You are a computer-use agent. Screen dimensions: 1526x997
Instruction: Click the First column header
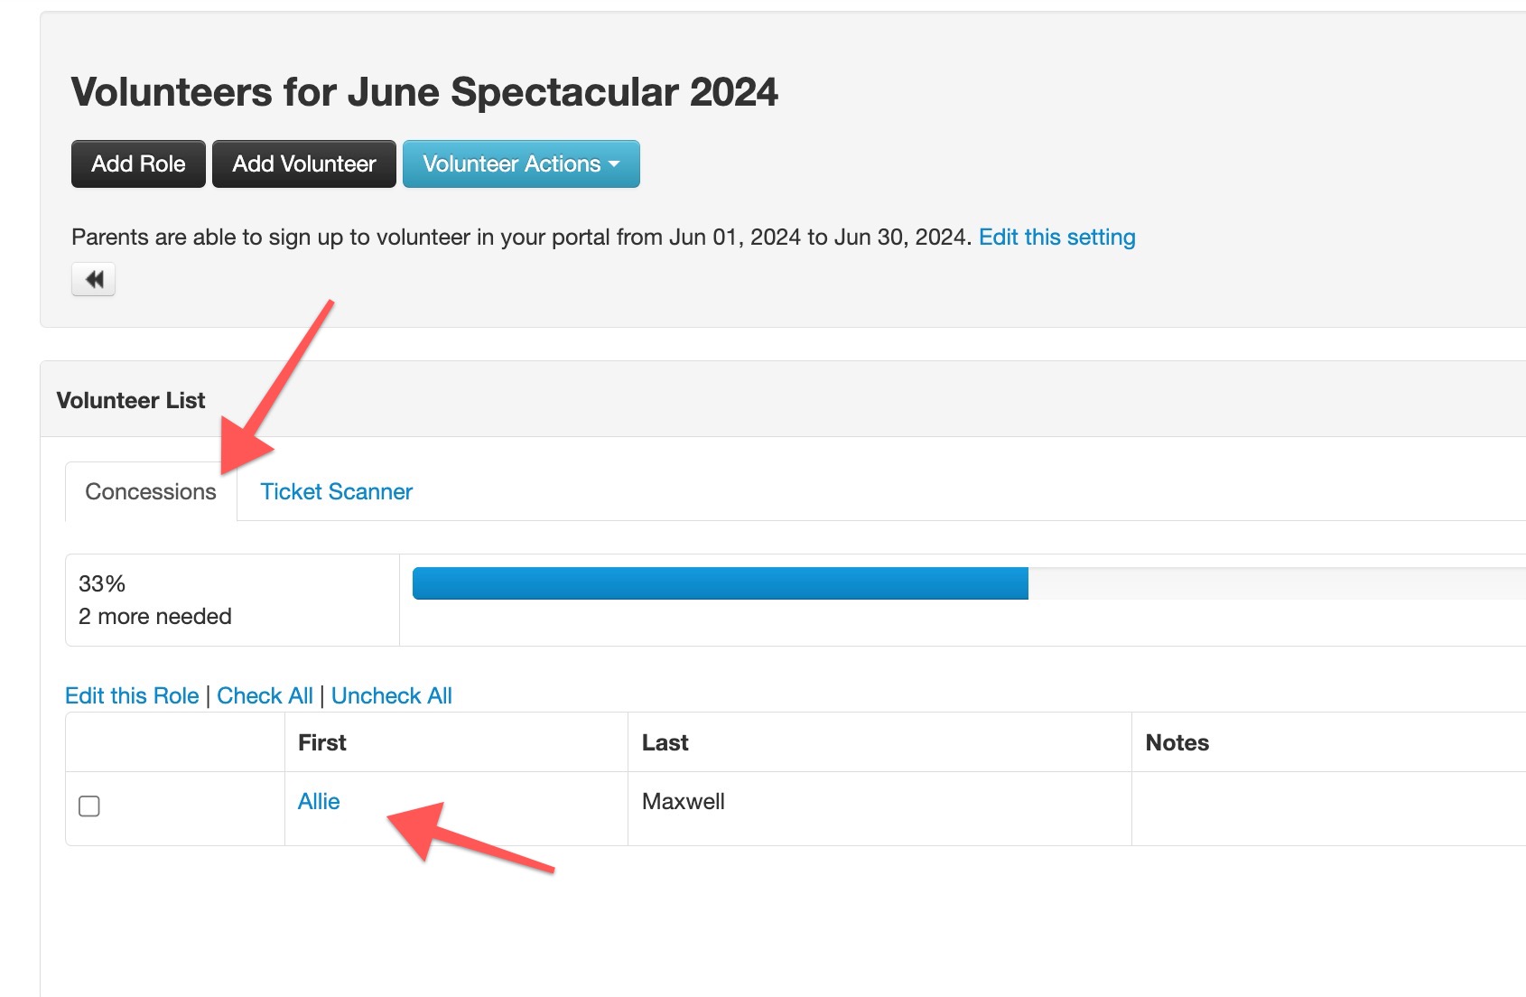(322, 742)
